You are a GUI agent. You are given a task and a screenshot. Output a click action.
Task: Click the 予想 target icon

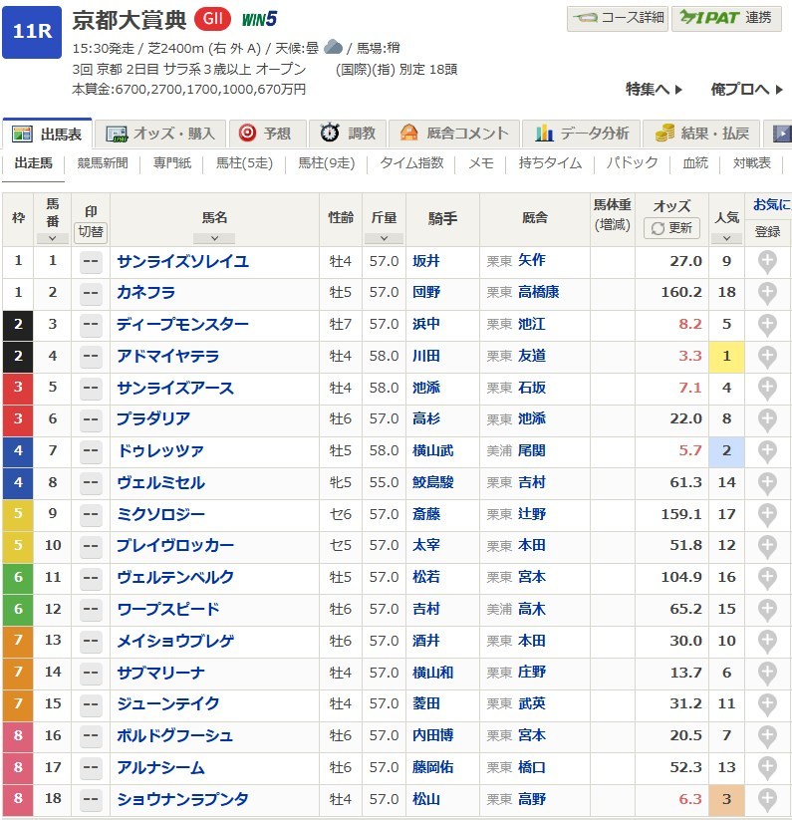tap(247, 134)
